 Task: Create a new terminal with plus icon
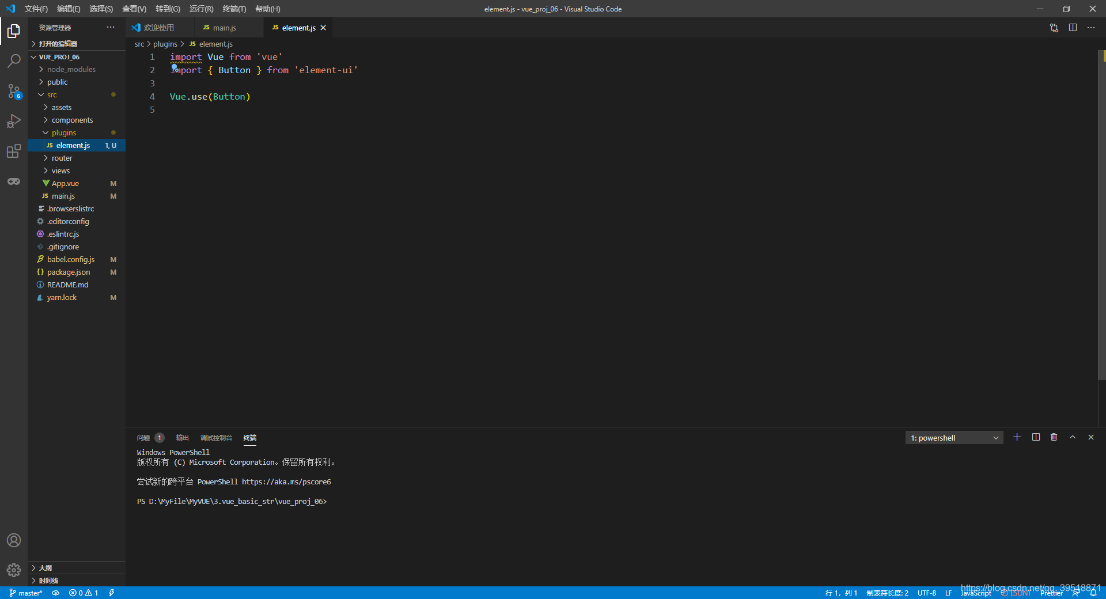[1017, 437]
